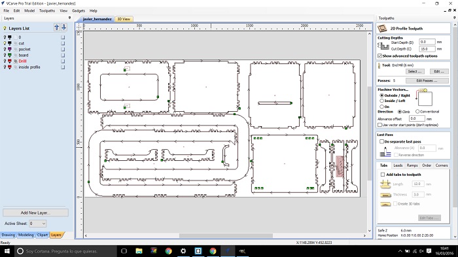The width and height of the screenshot is (458, 257).
Task: Click the canvas horizontal scrollbar thumb
Action: point(226,235)
